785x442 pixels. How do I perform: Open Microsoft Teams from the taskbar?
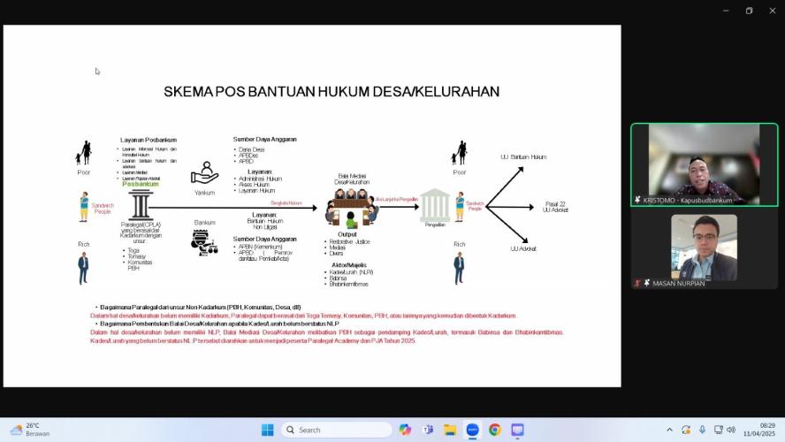pos(427,430)
